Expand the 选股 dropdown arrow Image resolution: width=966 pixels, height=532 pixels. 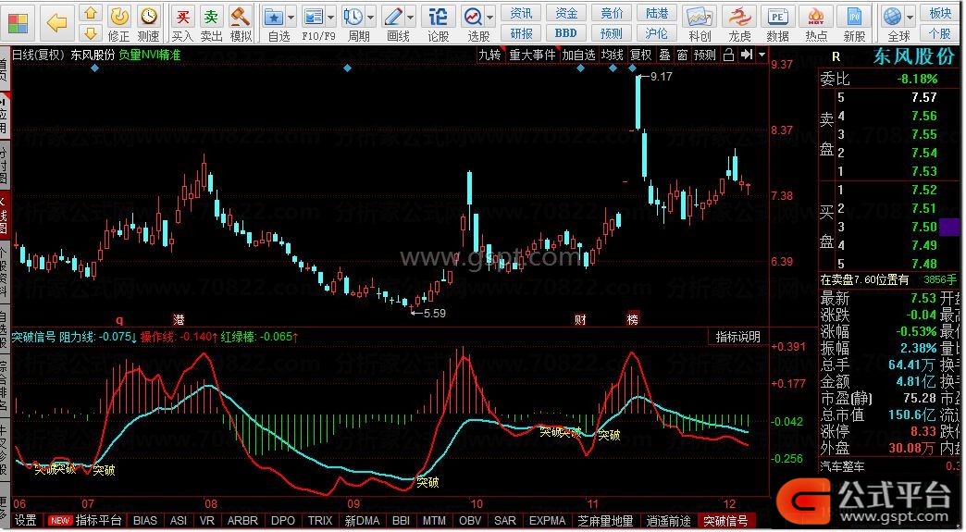tap(490, 17)
